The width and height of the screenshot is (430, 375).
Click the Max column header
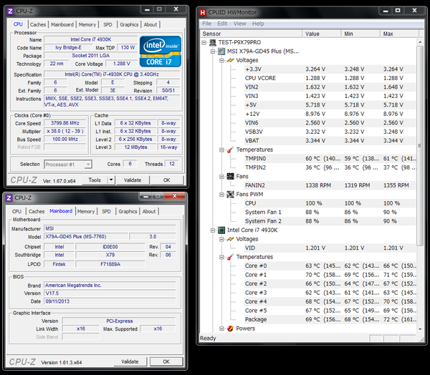[x=400, y=34]
